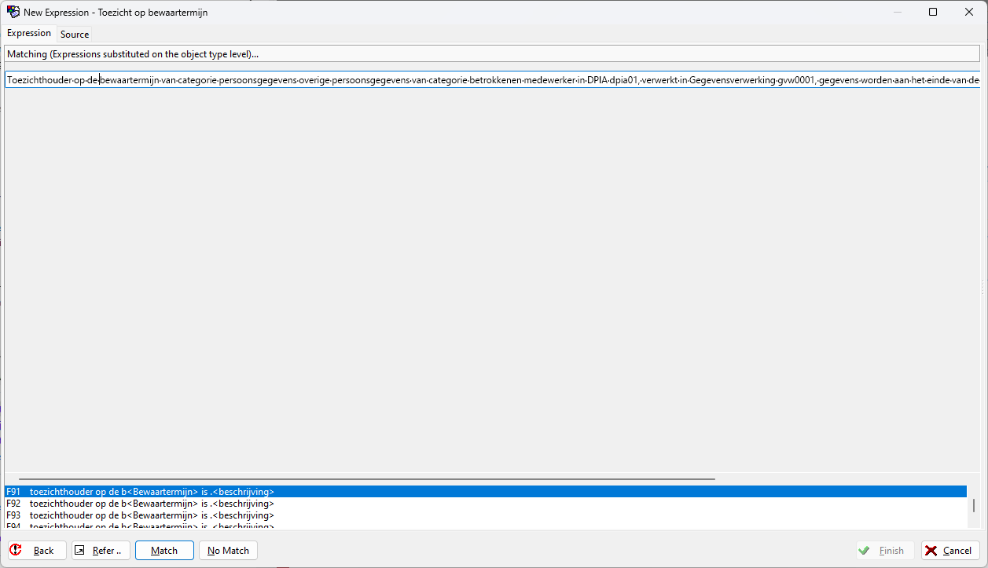Open the Refer.. dialog
The image size is (988, 568).
[x=101, y=550]
